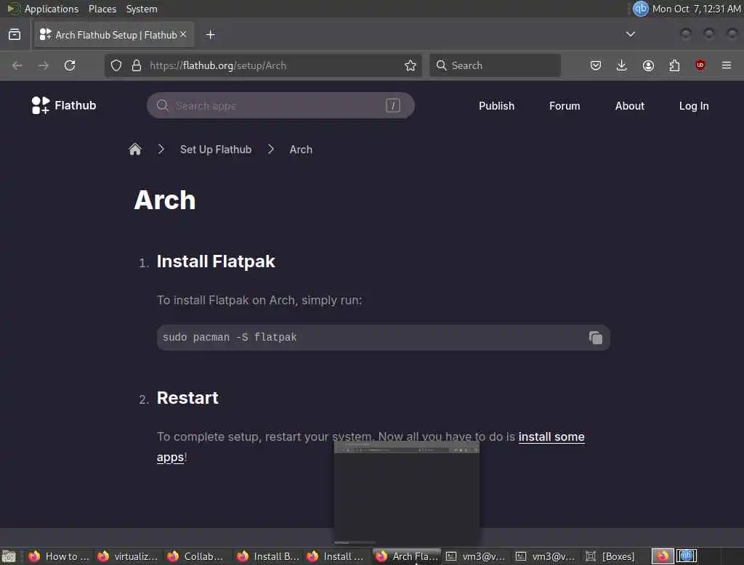Click the Firefox back arrow
The width and height of the screenshot is (744, 565).
click(17, 65)
